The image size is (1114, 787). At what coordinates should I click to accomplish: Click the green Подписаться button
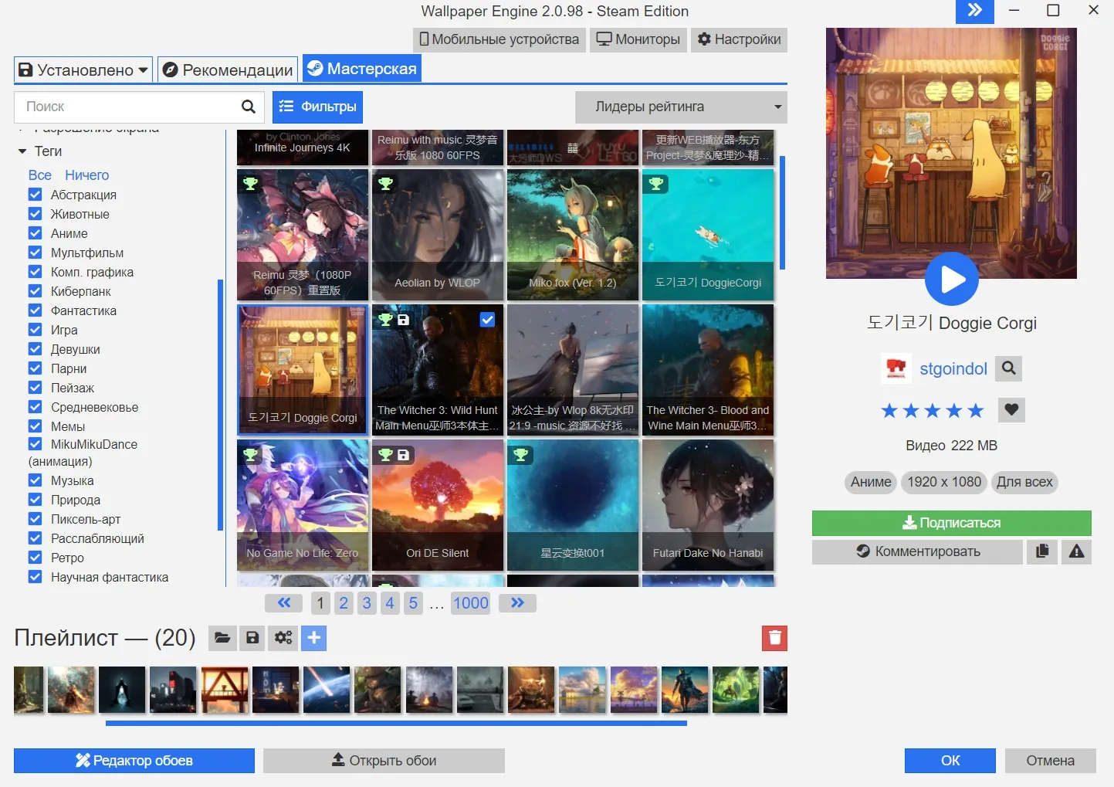pos(951,523)
